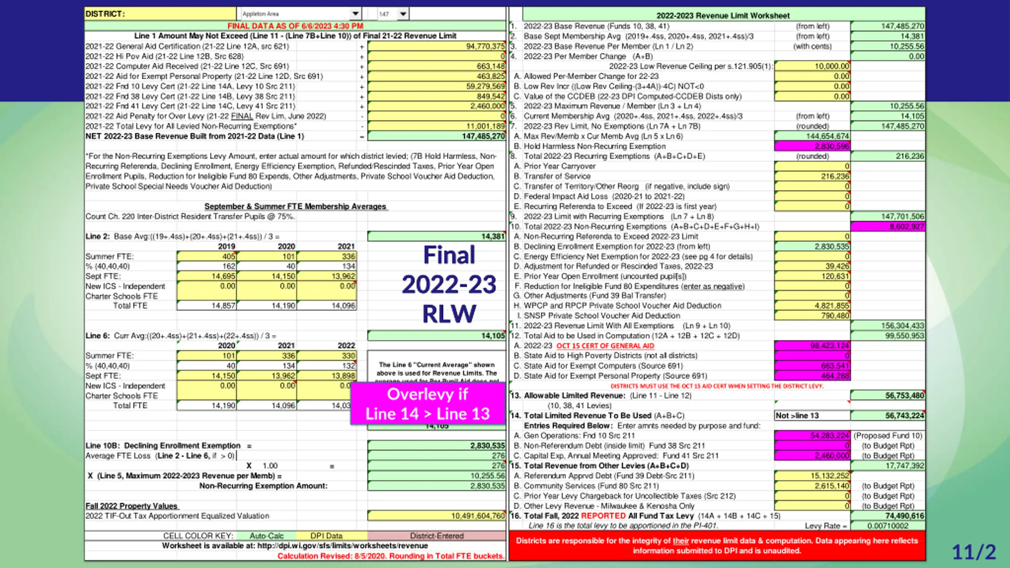Select State Aid for Exempt Computers value 663,541
Image resolution: width=1010 pixels, height=568 pixels.
point(812,366)
